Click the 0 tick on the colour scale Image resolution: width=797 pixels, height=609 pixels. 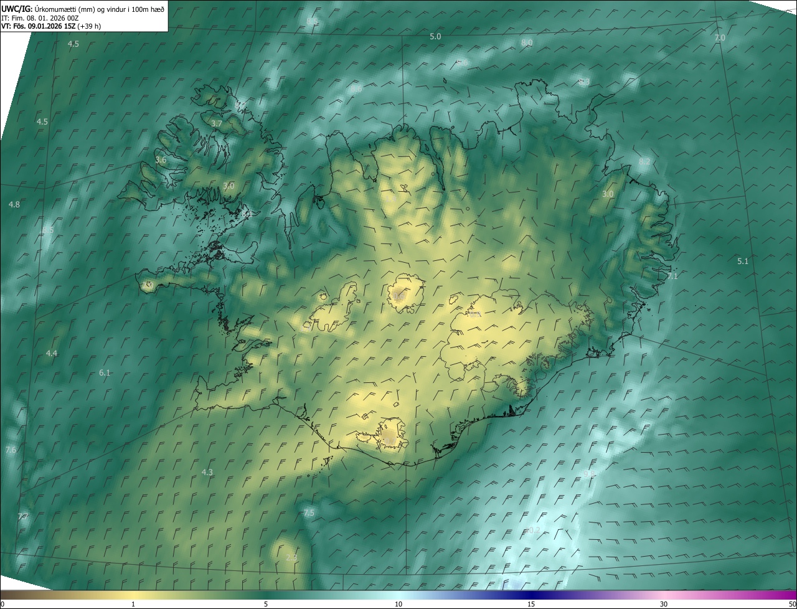point(2,604)
